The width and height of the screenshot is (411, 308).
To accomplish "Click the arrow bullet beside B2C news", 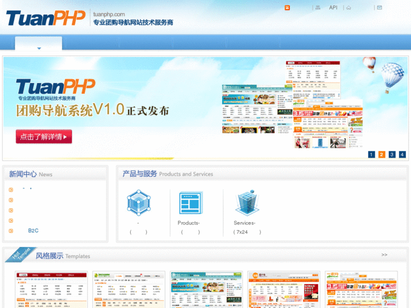I will pyautogui.click(x=11, y=231).
